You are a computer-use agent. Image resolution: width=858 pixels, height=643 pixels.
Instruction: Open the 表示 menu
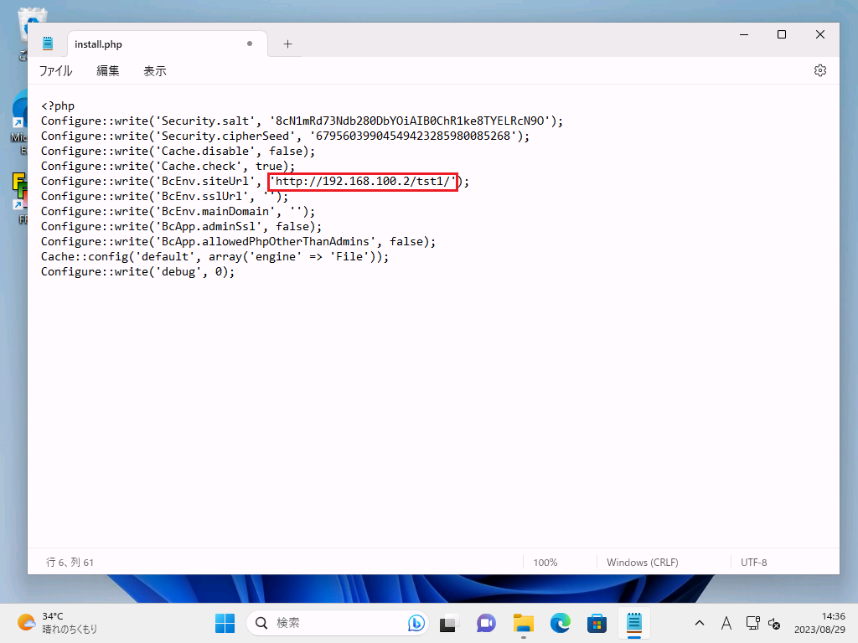(155, 71)
